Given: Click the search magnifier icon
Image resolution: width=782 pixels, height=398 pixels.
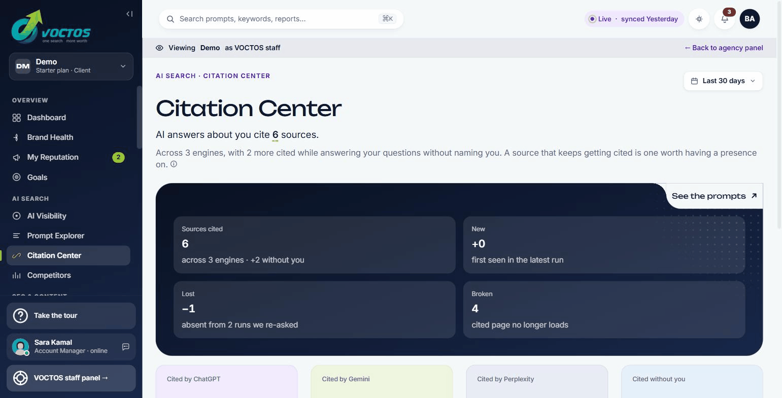Looking at the screenshot, I should tap(171, 19).
